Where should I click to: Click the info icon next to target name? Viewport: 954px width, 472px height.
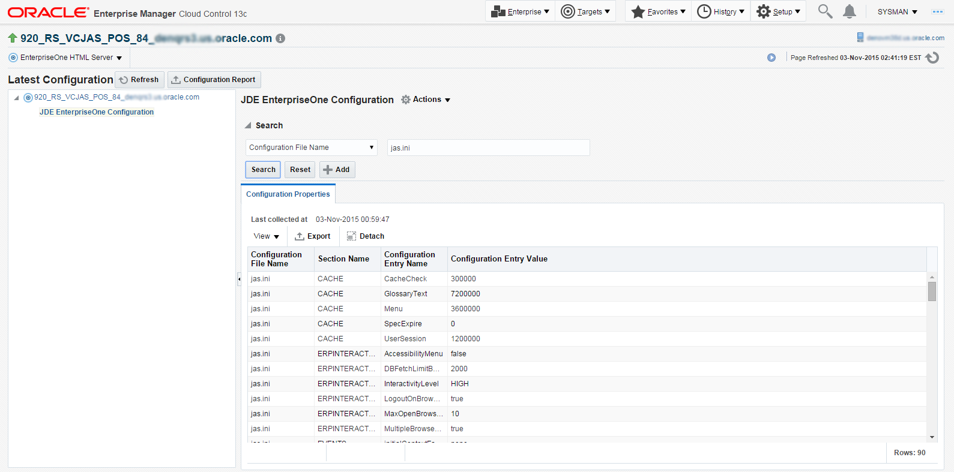[x=280, y=38]
